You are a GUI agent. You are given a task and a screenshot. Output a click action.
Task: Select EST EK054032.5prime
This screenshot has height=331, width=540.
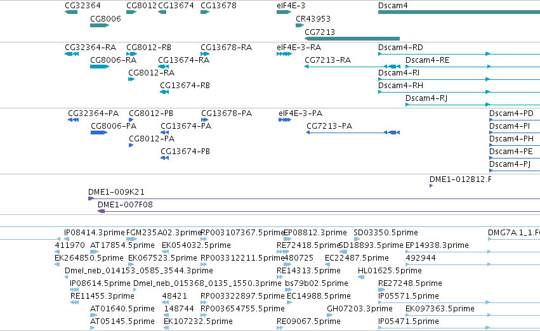point(196,245)
